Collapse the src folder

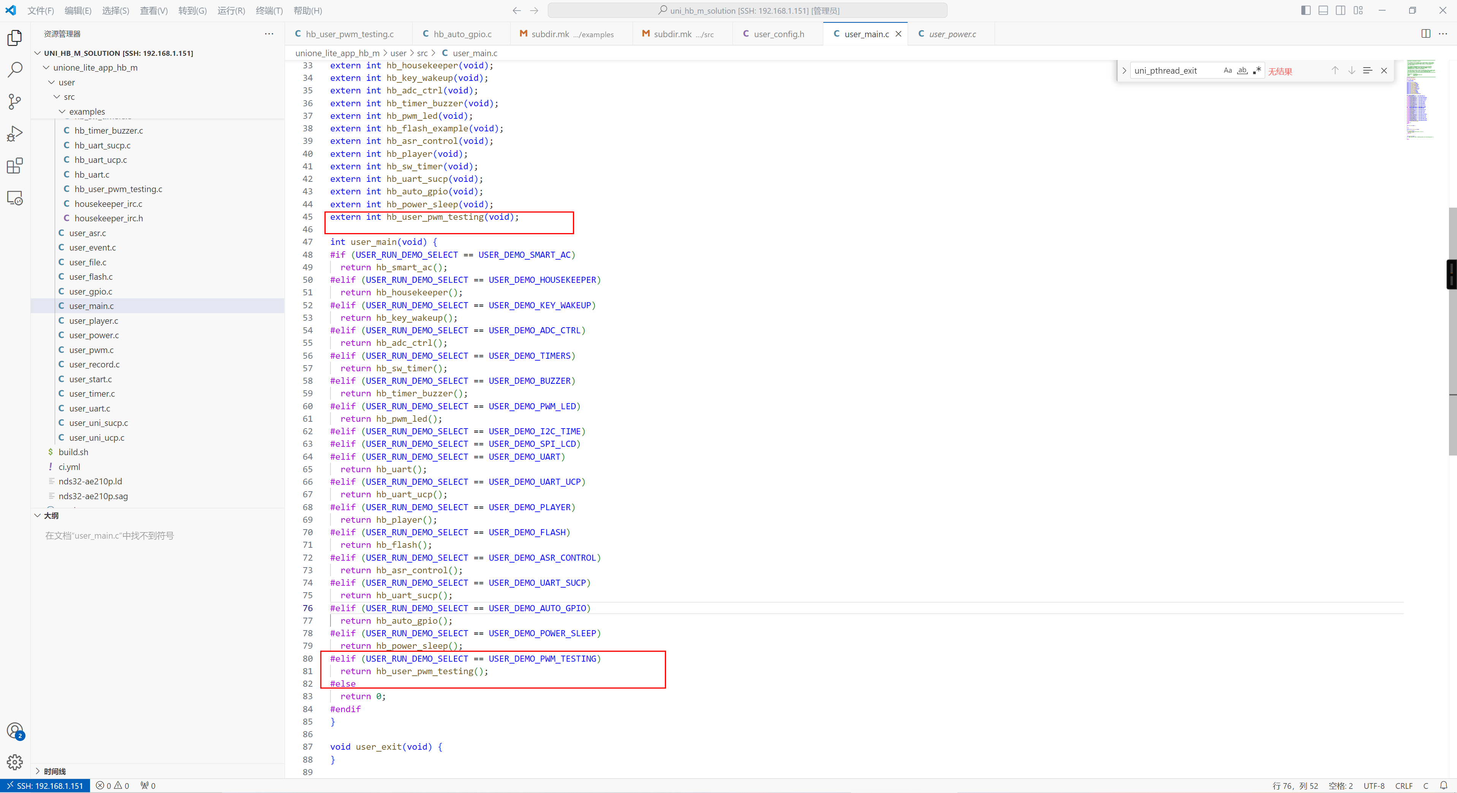tap(57, 97)
